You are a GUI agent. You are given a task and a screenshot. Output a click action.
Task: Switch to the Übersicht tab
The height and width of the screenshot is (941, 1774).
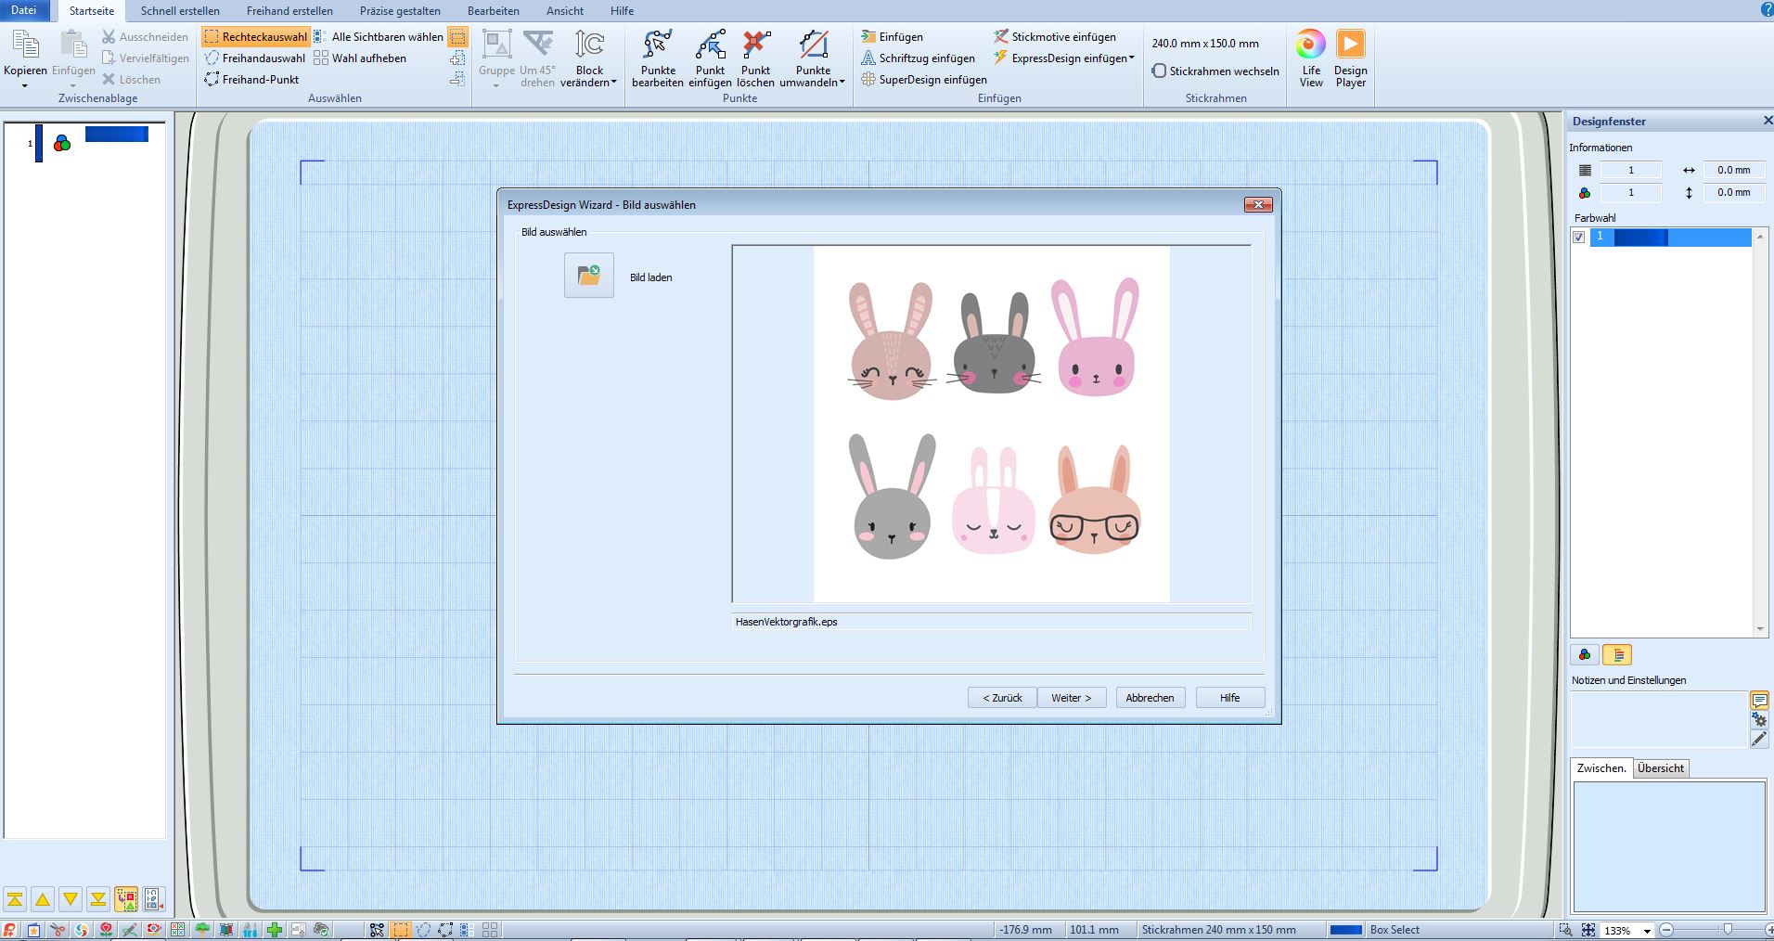coord(1660,768)
